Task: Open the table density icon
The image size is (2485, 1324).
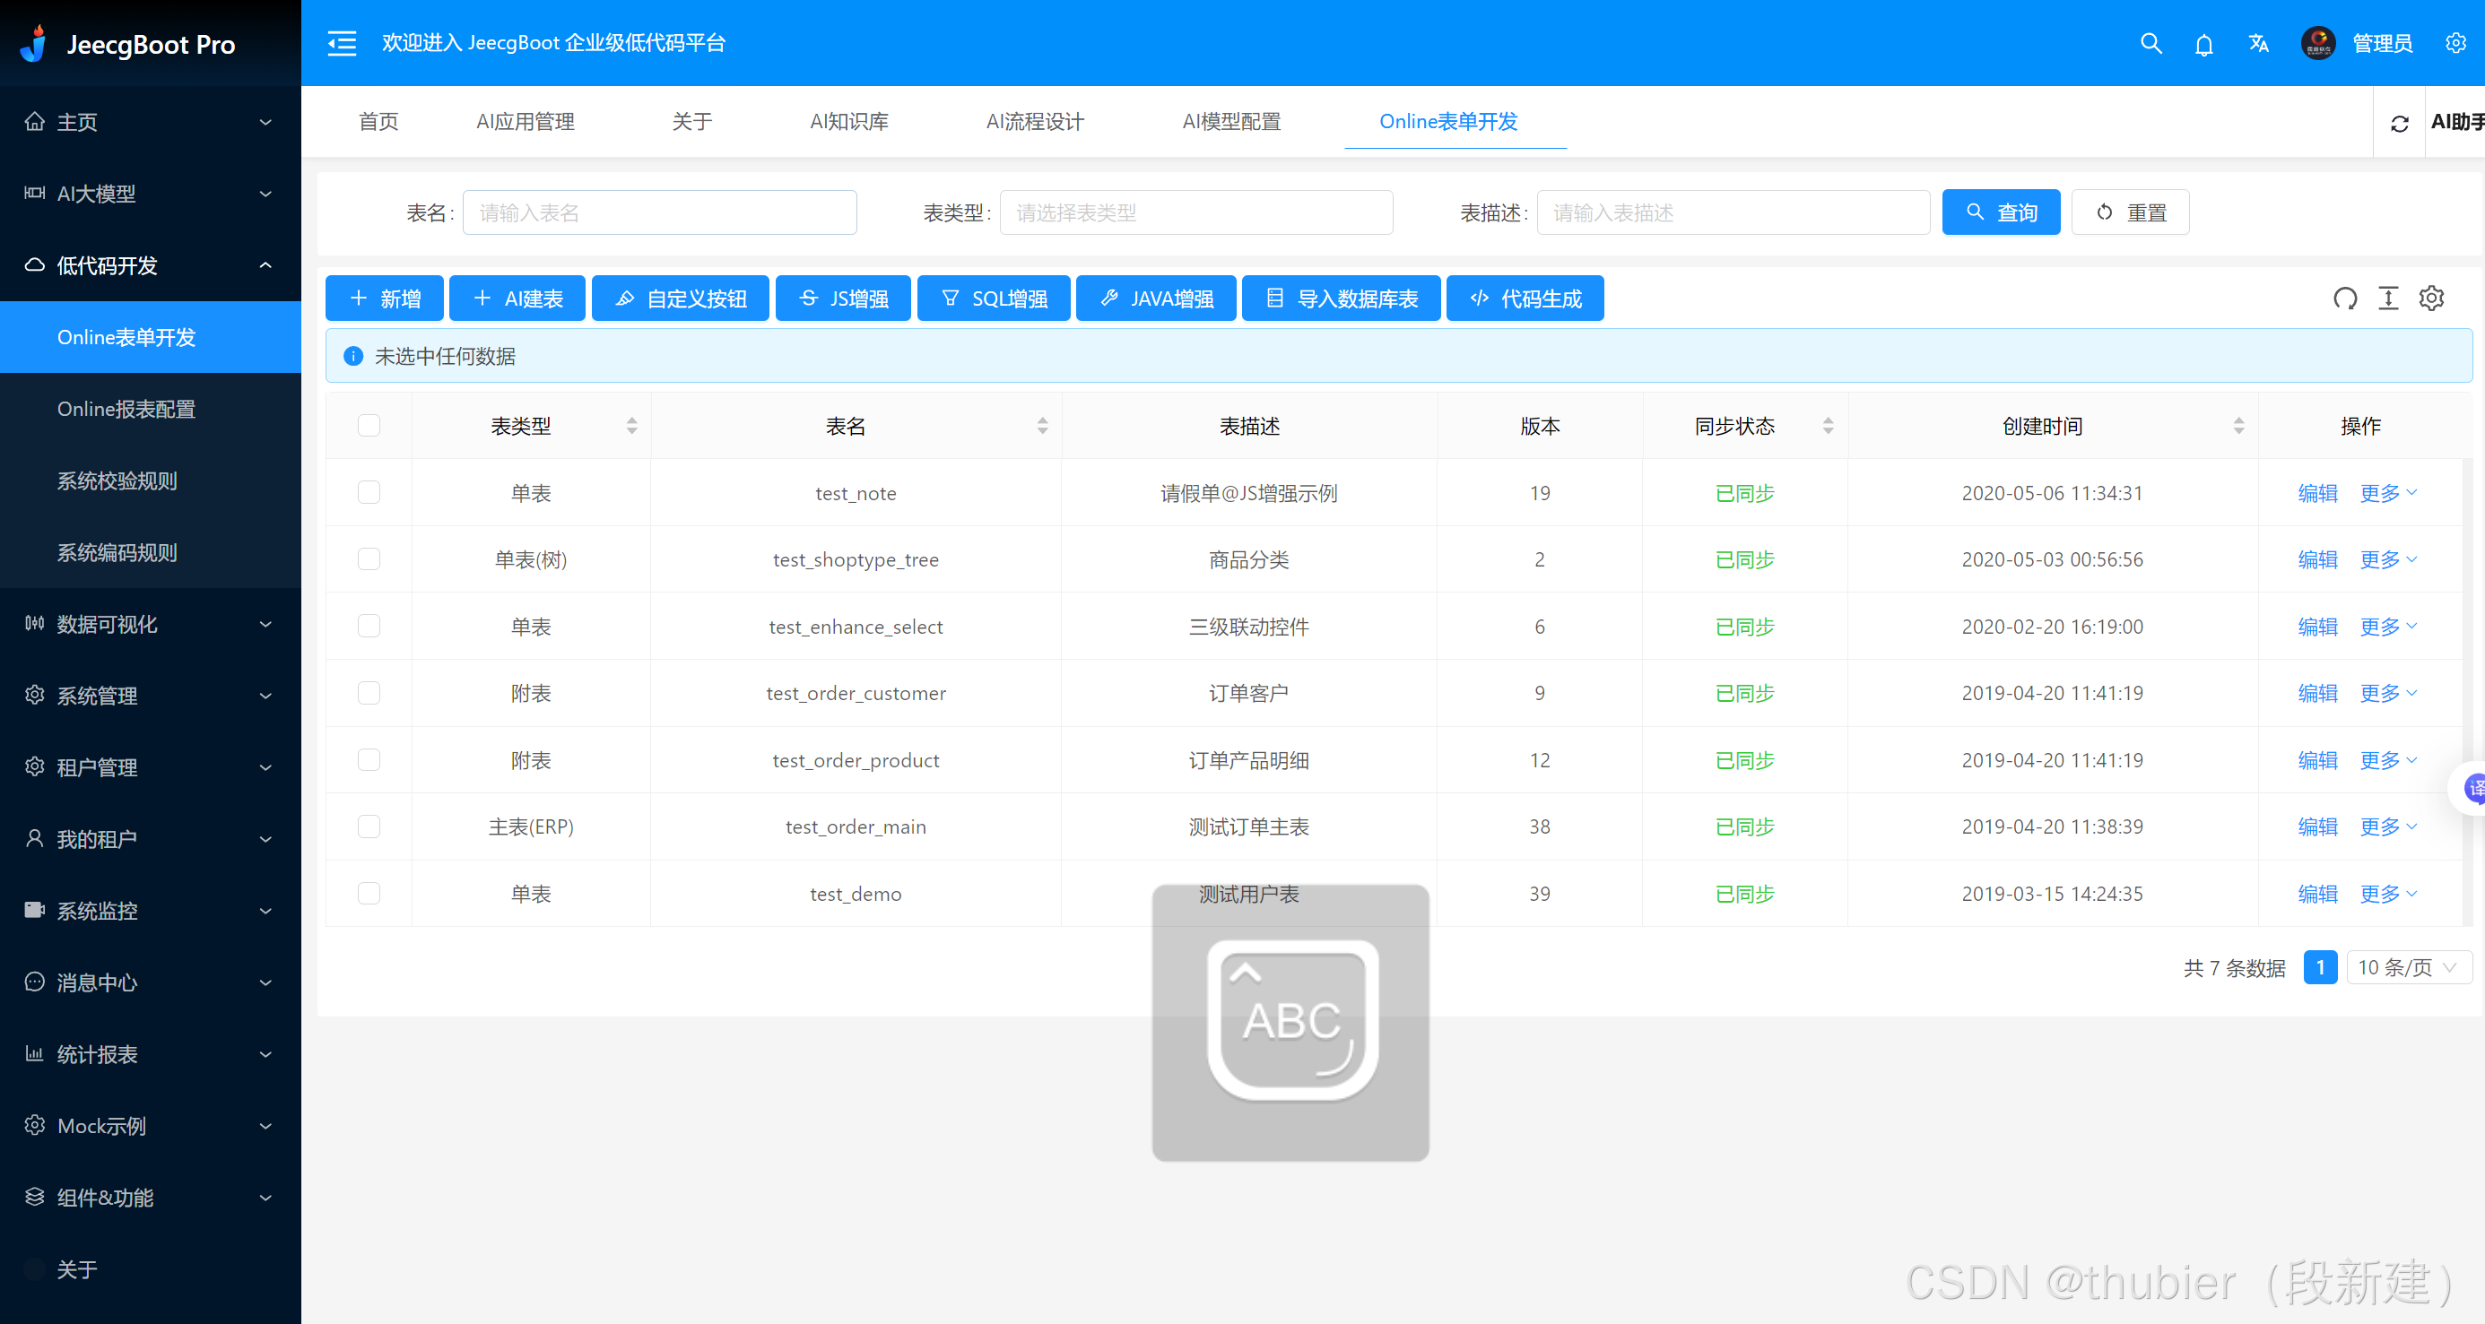Action: [x=2387, y=298]
